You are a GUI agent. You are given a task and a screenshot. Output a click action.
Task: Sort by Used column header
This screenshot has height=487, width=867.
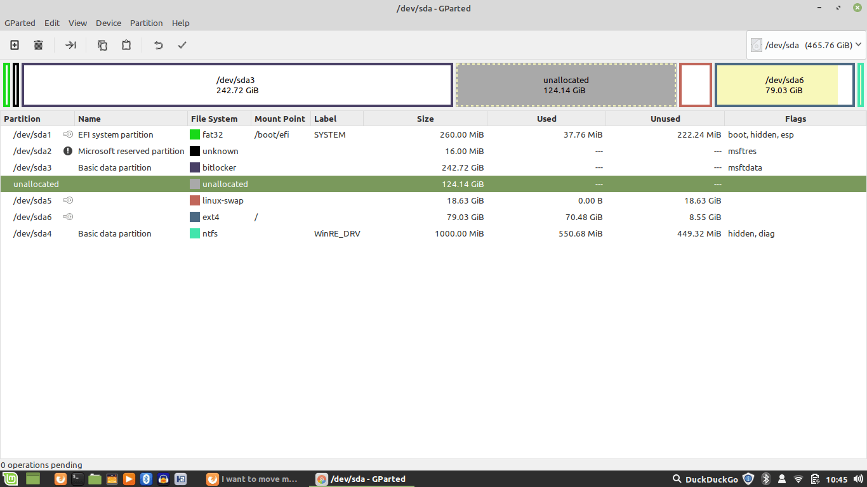(546, 119)
